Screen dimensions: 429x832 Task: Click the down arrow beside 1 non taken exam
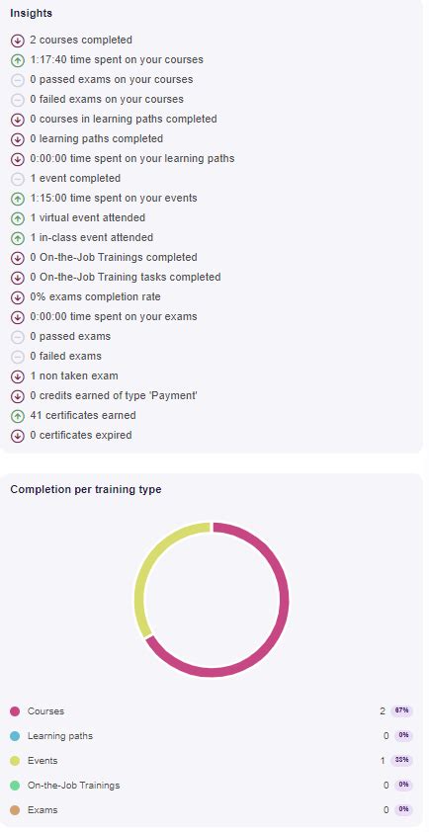coord(18,376)
